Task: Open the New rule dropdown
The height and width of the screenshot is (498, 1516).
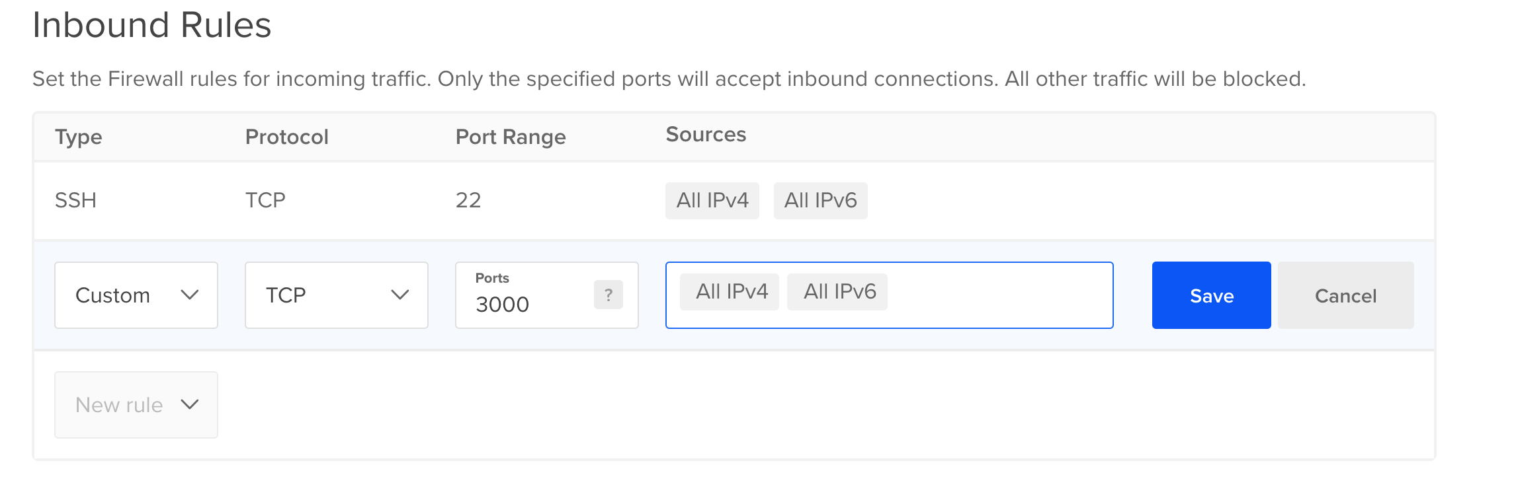Action: click(x=136, y=405)
